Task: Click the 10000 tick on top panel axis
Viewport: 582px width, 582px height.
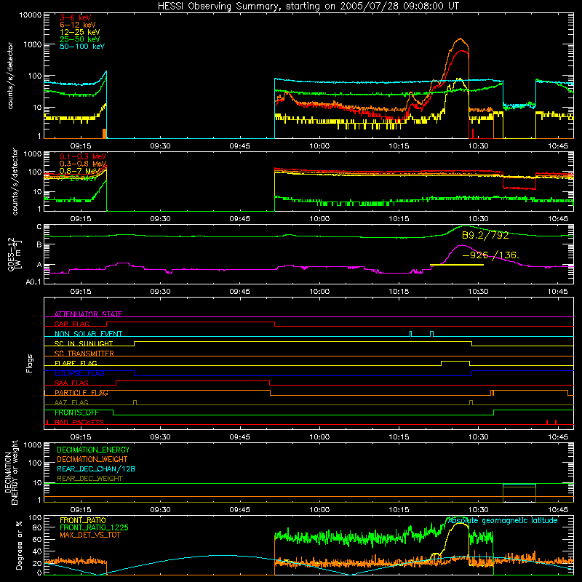Action: point(31,15)
